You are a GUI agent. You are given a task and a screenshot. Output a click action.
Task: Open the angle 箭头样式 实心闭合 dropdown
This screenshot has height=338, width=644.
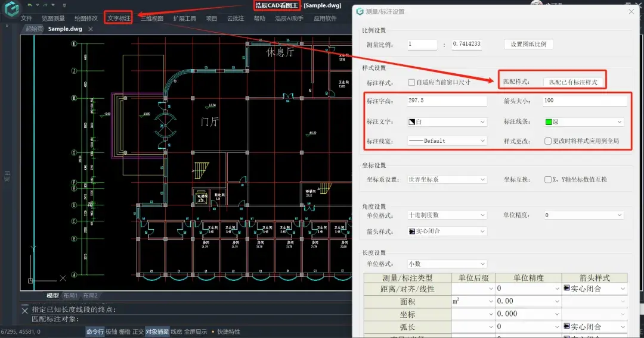click(447, 231)
